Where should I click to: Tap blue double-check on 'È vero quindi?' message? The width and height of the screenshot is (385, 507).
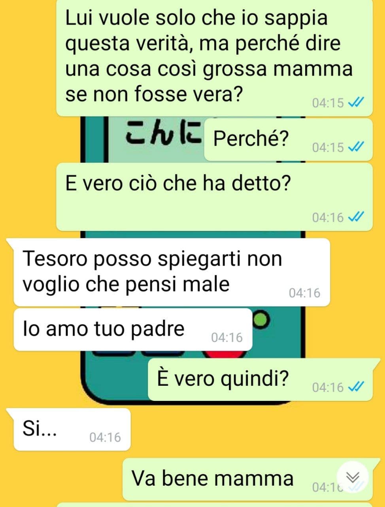coord(356,387)
